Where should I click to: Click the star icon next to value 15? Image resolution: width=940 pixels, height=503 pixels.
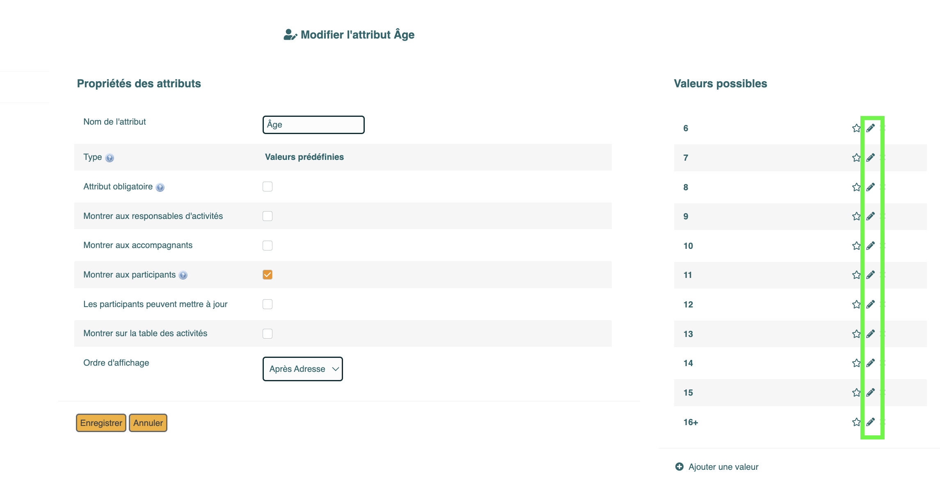pyautogui.click(x=856, y=393)
